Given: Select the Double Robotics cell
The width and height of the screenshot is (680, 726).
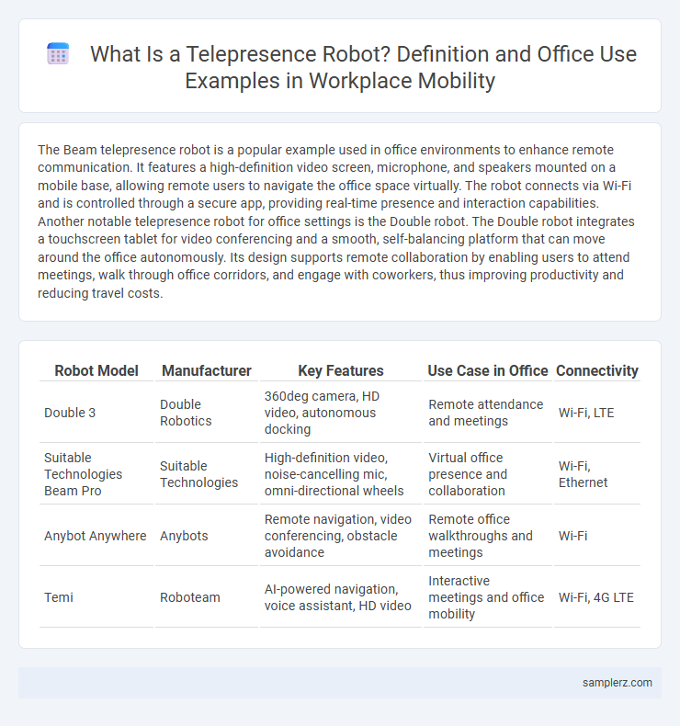Looking at the screenshot, I should (x=207, y=413).
